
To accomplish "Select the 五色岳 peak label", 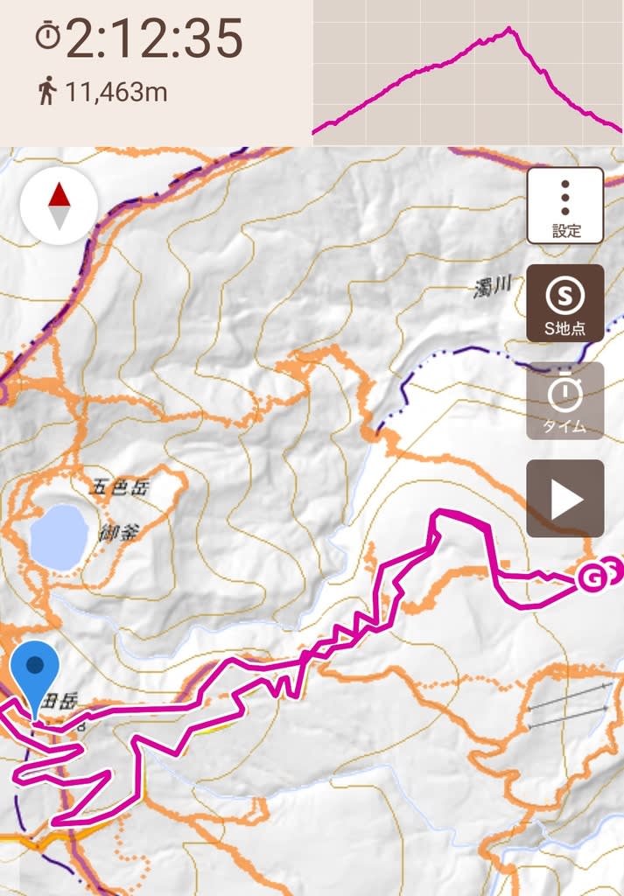I will (119, 488).
